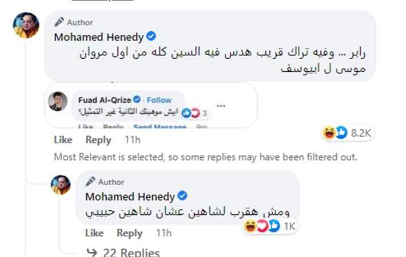Click the verified badge beside top Mohamed Henedy name
Viewport: 406px width, 257px height.
click(151, 36)
